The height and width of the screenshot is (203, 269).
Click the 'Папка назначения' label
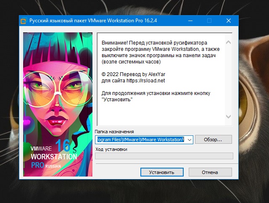click(x=114, y=132)
